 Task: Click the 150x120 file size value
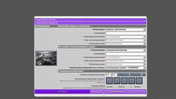[109, 87]
